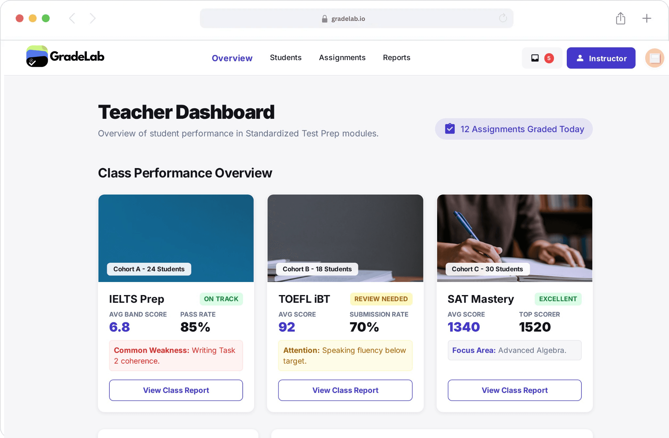Open the Cohort A card image
The width and height of the screenshot is (669, 438).
click(x=176, y=238)
